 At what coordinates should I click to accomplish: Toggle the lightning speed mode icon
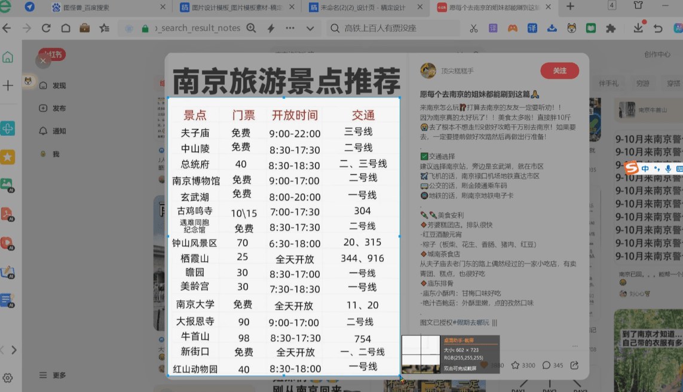coord(271,28)
